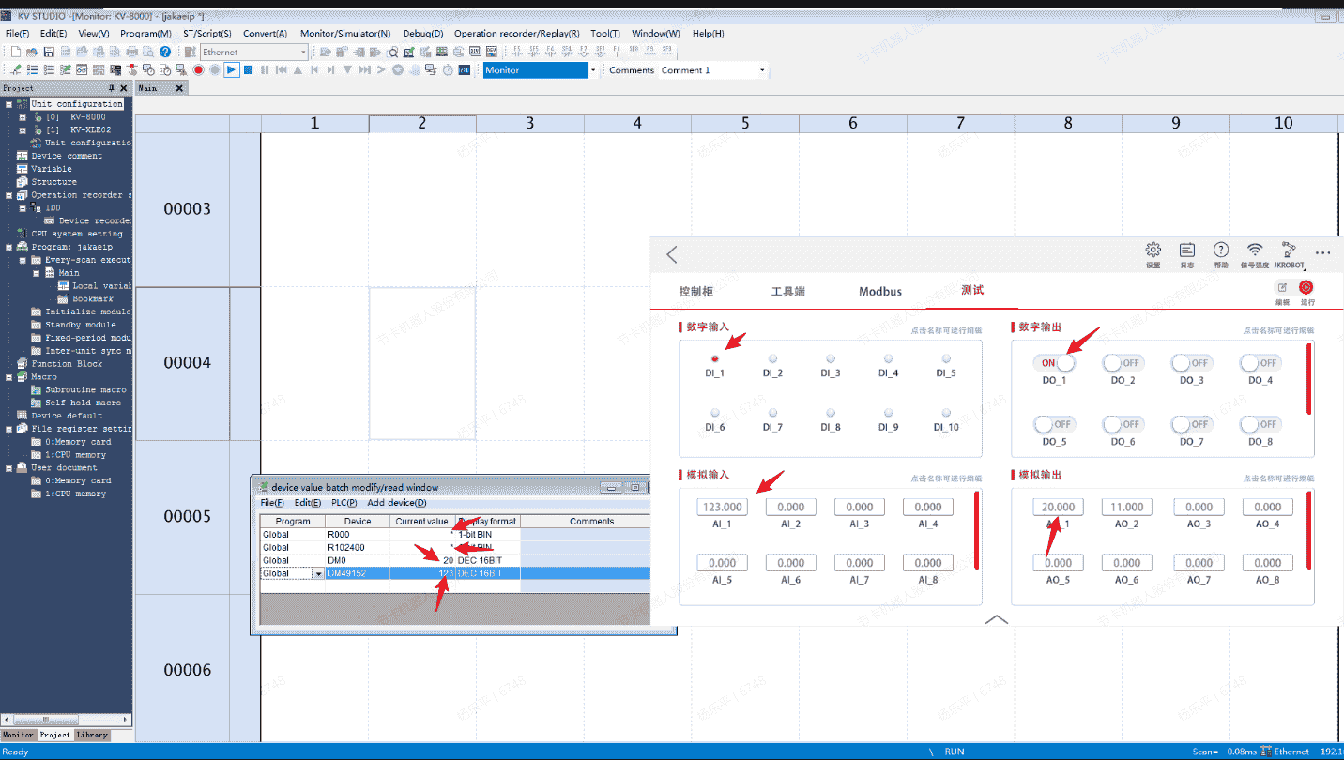Click the AO_2 value field showing 11.000

[x=1126, y=507]
